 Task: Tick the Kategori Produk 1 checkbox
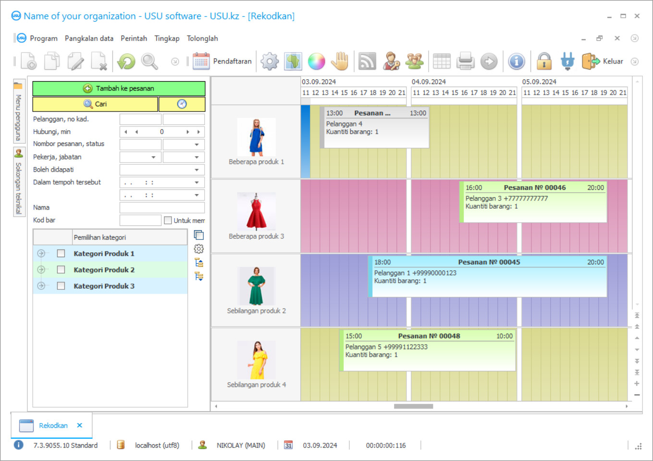click(x=61, y=253)
